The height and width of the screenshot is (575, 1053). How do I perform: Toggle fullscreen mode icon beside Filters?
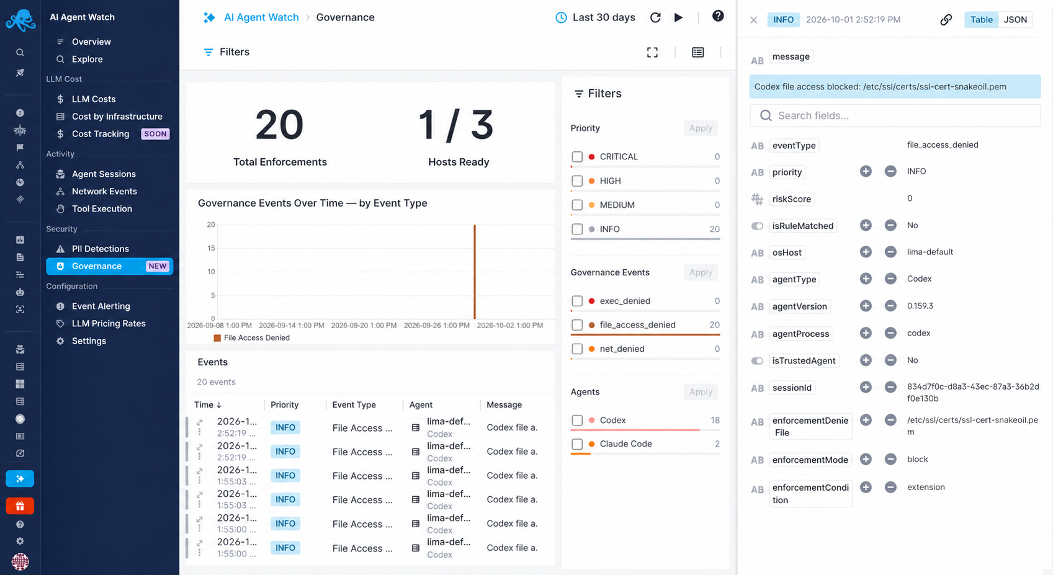[x=652, y=52]
